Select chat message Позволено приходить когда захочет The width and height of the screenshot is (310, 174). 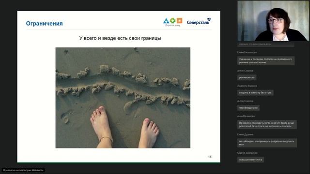tap(267, 125)
